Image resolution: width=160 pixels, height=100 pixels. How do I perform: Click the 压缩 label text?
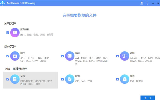77,76
